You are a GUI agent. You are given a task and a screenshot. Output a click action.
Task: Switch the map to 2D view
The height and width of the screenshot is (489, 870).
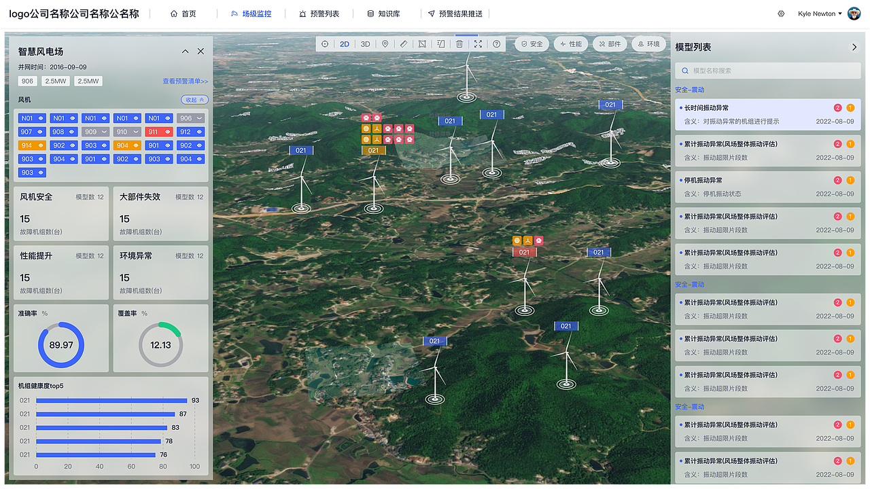(x=345, y=44)
